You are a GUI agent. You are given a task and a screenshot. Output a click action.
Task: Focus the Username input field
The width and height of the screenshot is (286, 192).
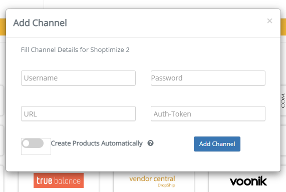pyautogui.click(x=78, y=78)
